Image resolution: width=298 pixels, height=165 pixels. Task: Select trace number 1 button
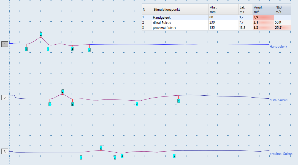coord(5,44)
